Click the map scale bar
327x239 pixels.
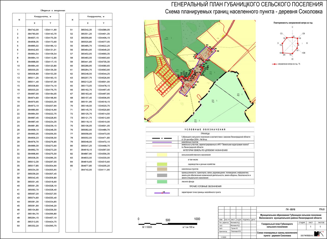168,224
